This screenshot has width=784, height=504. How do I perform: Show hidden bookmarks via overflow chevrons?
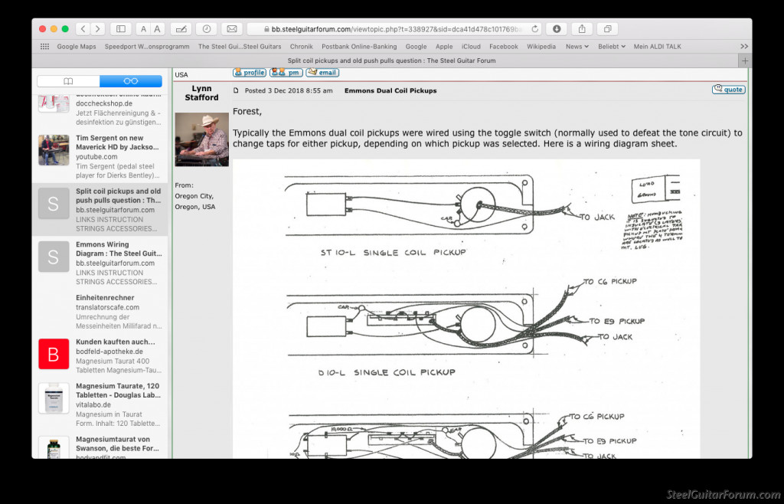pyautogui.click(x=743, y=47)
